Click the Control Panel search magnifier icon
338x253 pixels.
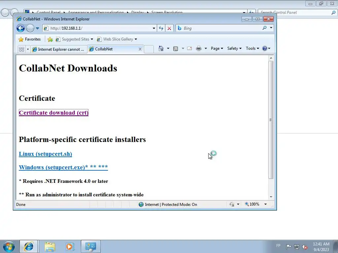(333, 13)
